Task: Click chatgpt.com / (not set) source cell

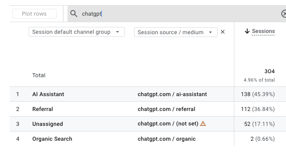Action: 168,124
